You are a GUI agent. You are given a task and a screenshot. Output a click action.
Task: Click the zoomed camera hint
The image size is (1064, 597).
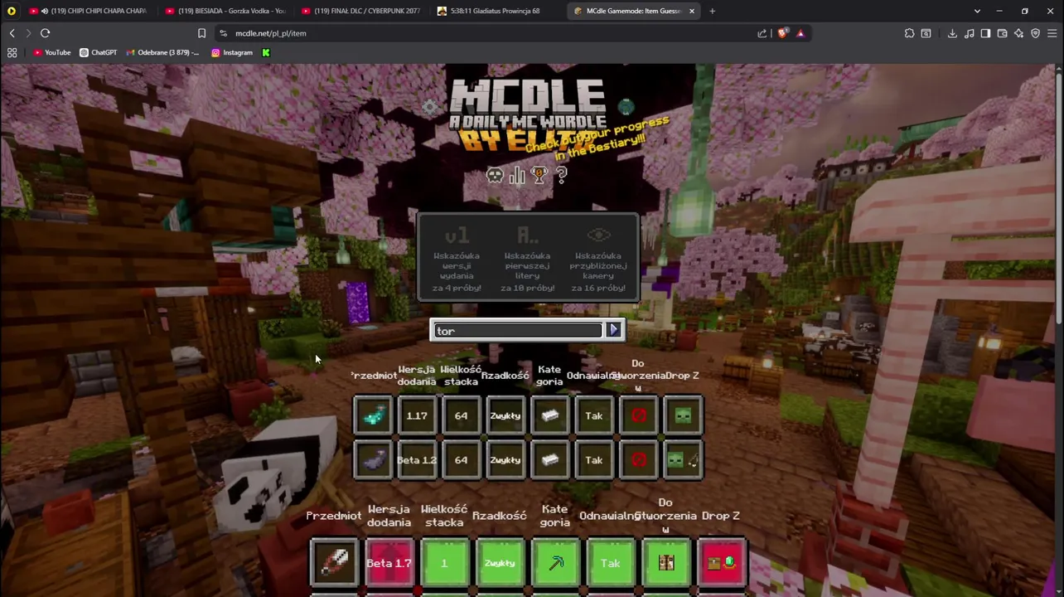[x=598, y=258]
